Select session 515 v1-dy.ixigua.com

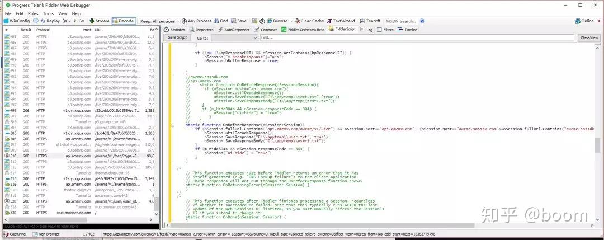(x=79, y=179)
